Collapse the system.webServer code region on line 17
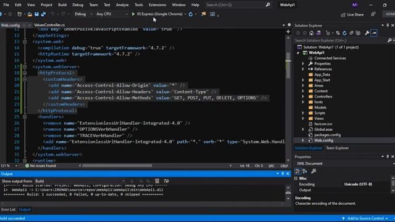This screenshot has height=222, width=395. coord(25,67)
